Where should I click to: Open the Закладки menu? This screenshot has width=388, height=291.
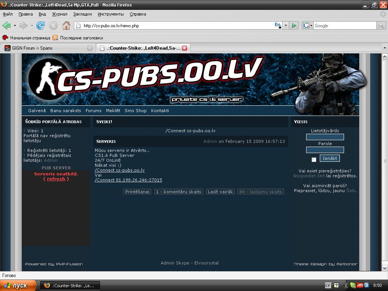pyautogui.click(x=83, y=14)
